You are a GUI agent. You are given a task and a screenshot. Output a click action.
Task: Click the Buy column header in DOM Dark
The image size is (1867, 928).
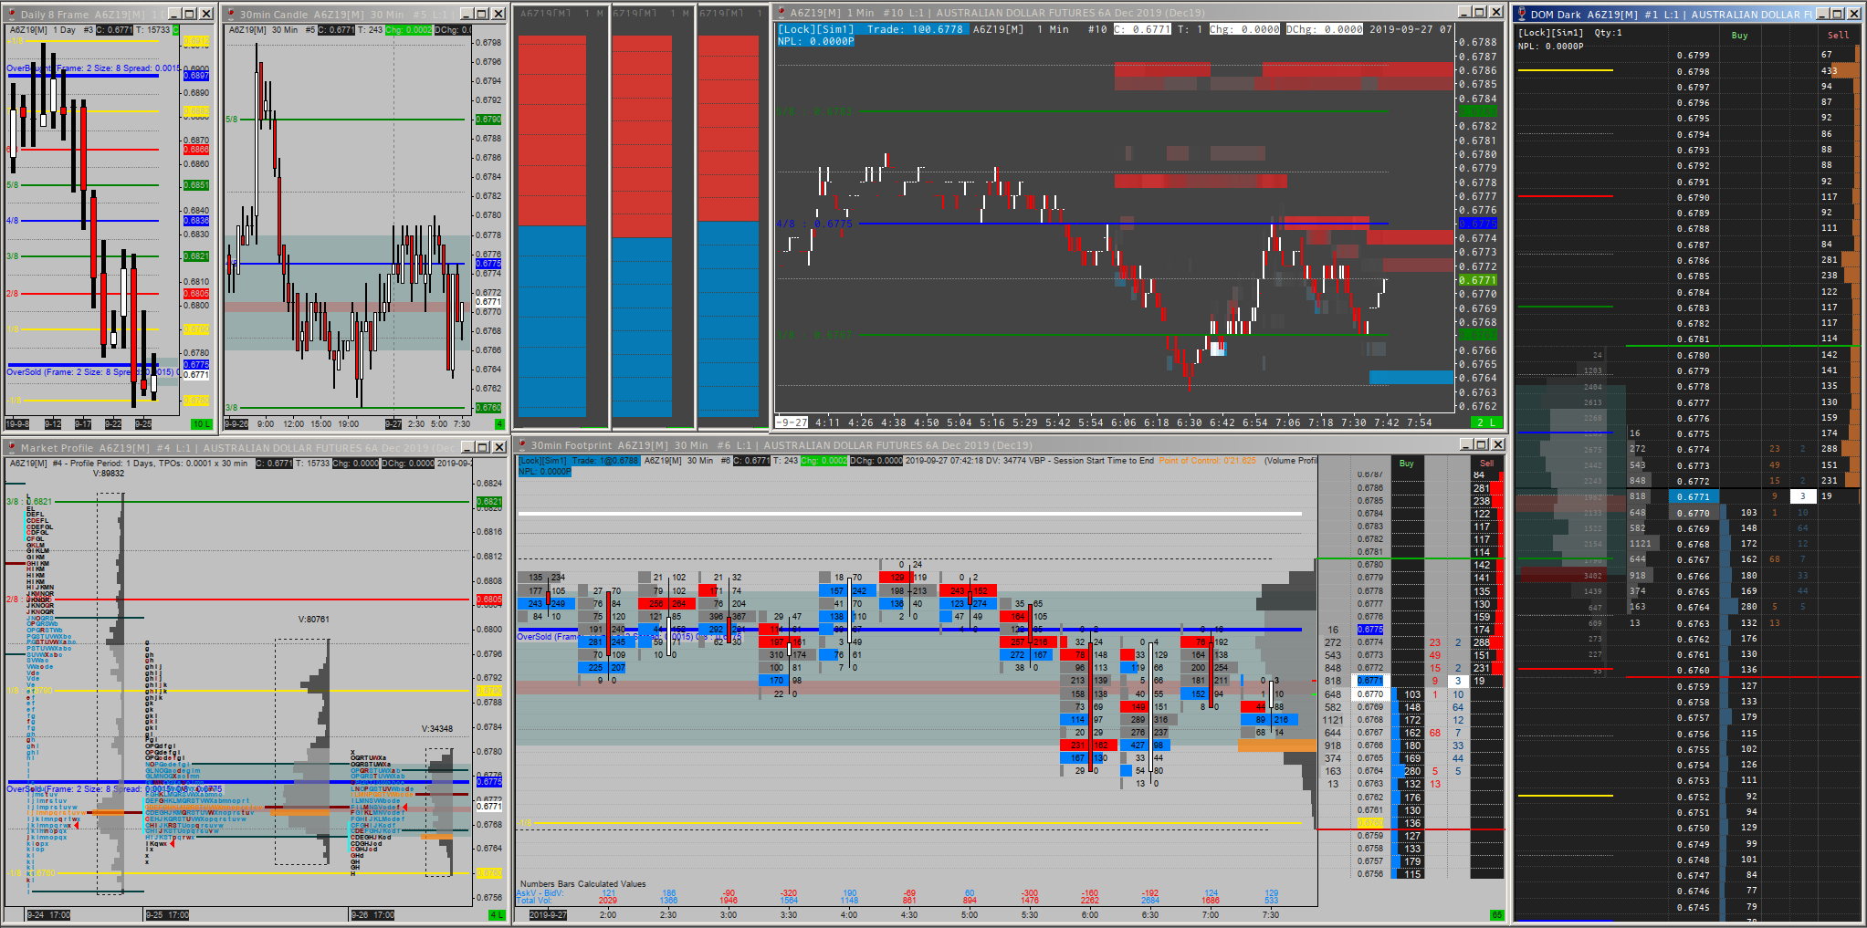pyautogui.click(x=1739, y=36)
